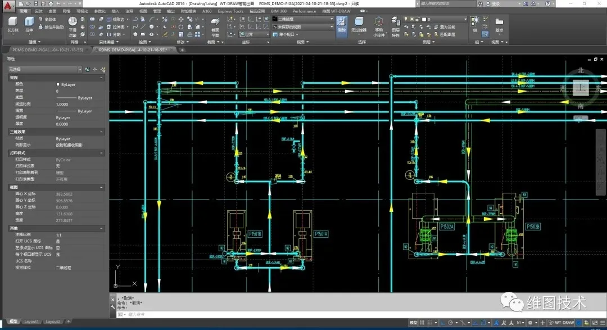The height and width of the screenshot is (330, 607).
Task: Toggle annotation visibility icon in status bar
Action: click(x=496, y=323)
